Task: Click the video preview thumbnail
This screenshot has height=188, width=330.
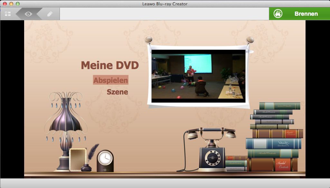Action: pos(198,76)
